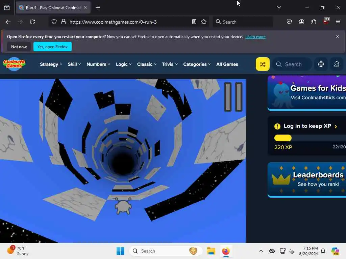Open Copilot preview icon in taskbar
This screenshot has width=346, height=259.
335,251
